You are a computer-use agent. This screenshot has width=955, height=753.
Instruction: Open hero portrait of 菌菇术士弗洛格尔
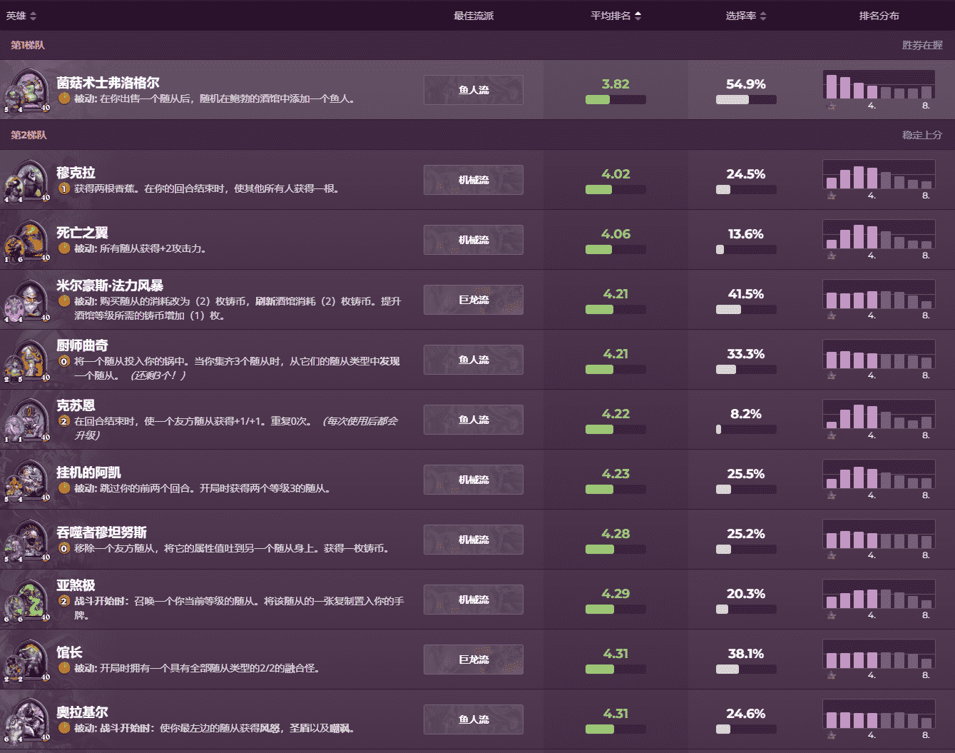[27, 90]
